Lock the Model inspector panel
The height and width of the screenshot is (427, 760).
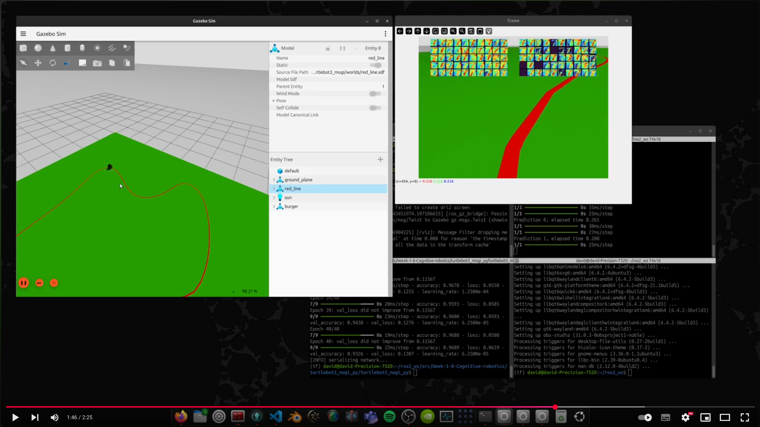(328, 48)
